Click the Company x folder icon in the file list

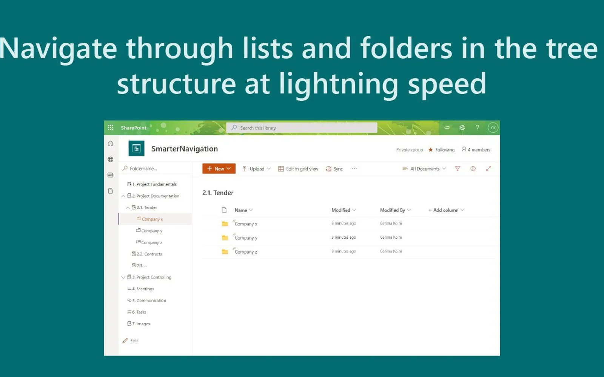(225, 224)
